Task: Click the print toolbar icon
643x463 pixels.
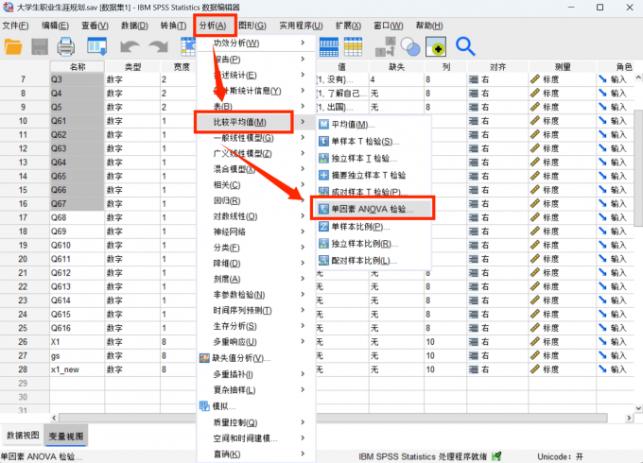Action: coord(65,46)
